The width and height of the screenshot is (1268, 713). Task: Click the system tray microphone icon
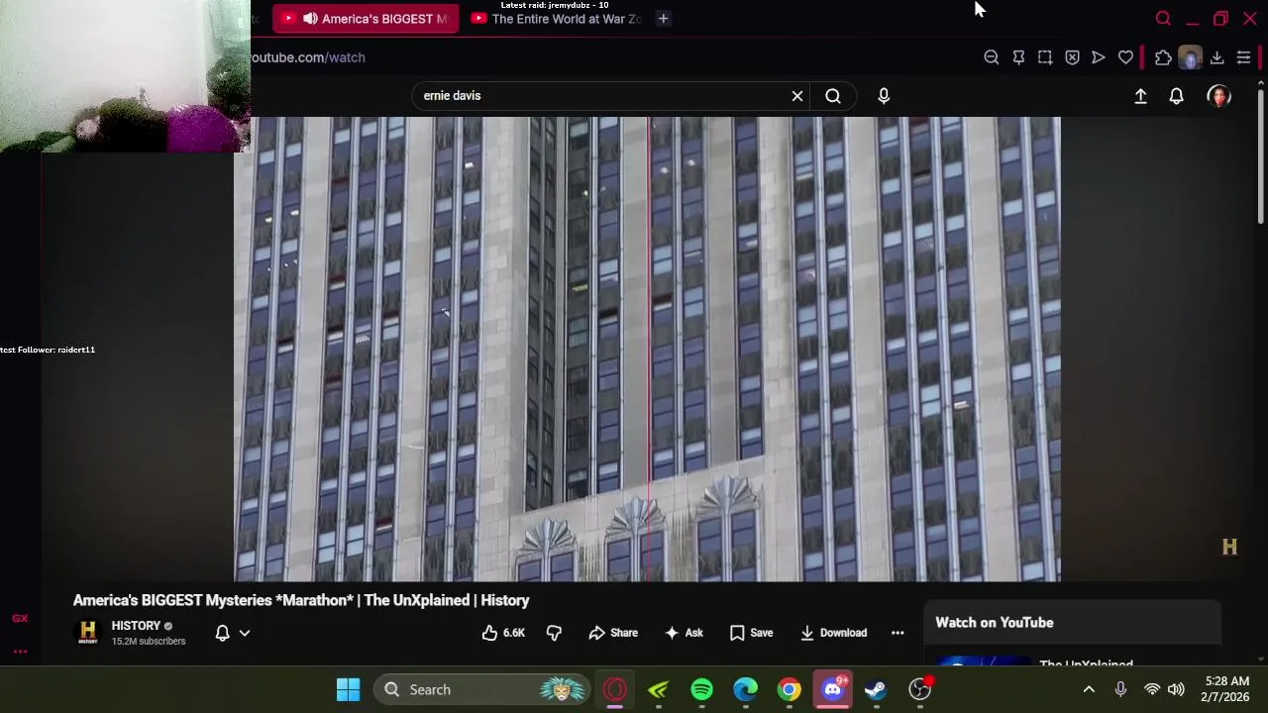coord(1120,689)
